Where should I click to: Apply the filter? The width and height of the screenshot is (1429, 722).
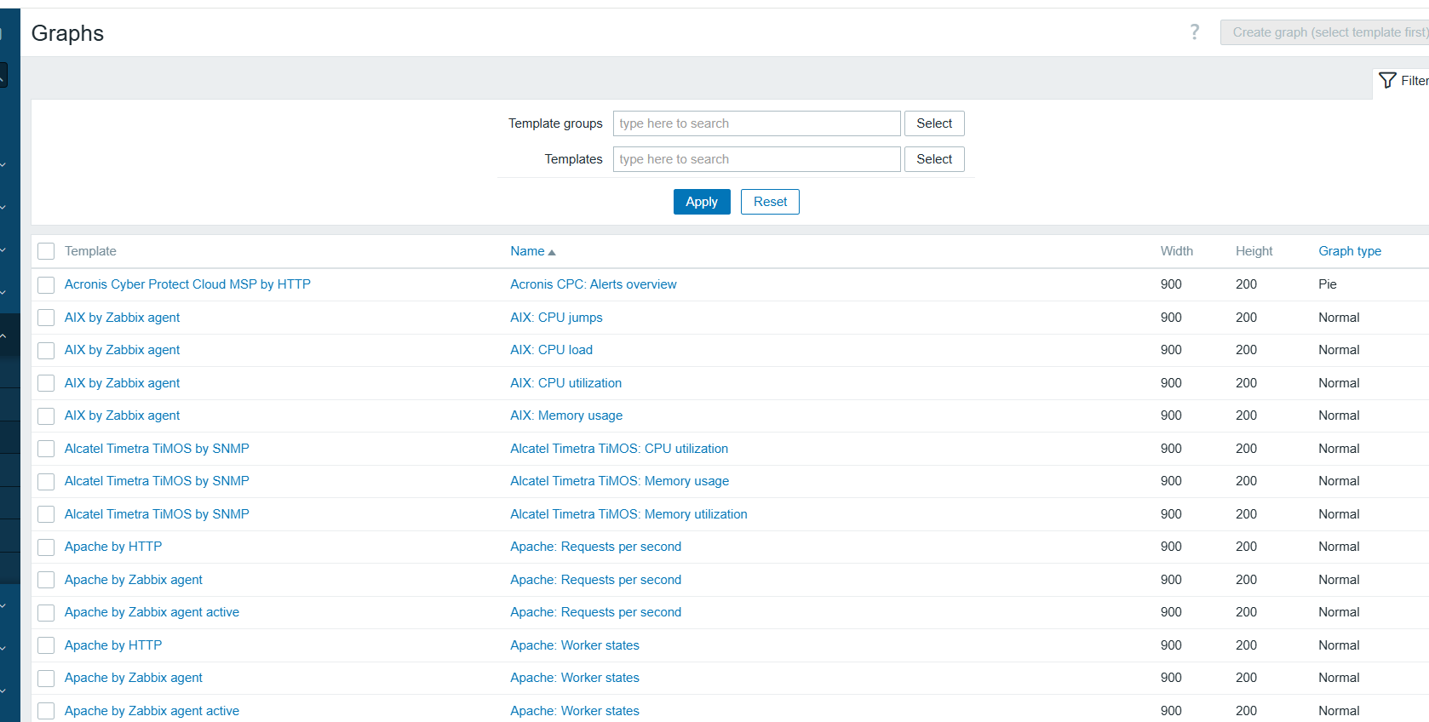[702, 202]
